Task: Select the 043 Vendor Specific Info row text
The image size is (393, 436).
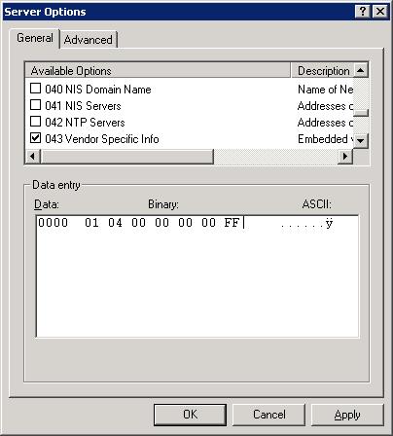Action: pos(102,139)
